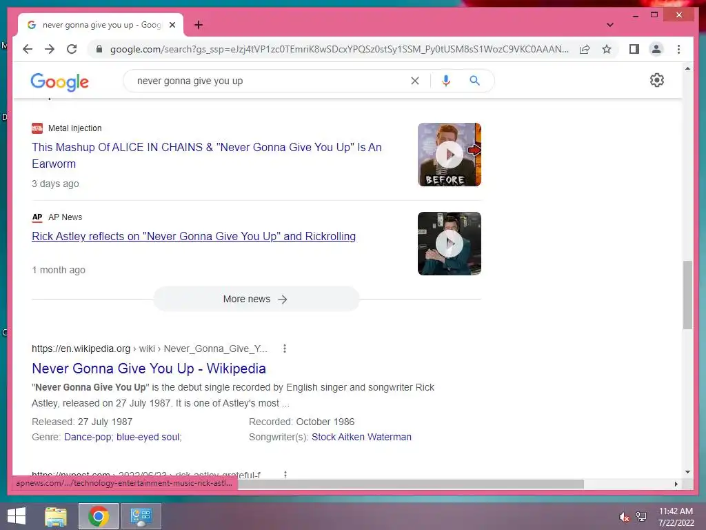Screen dimensions: 706x530
Task: Go to the Google home logo
Action: (x=59, y=81)
